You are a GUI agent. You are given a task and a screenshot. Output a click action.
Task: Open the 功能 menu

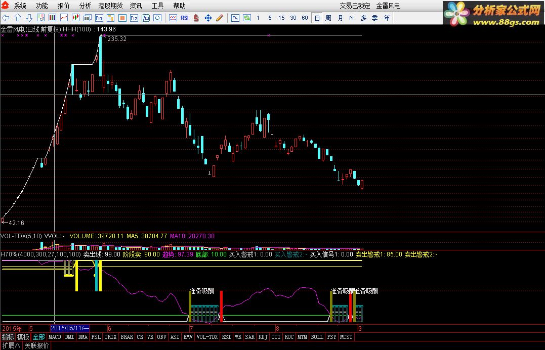click(41, 6)
